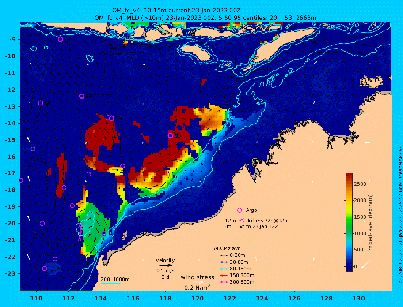Click the 'Argo' legend text
This screenshot has width=403, height=307.
(251, 210)
